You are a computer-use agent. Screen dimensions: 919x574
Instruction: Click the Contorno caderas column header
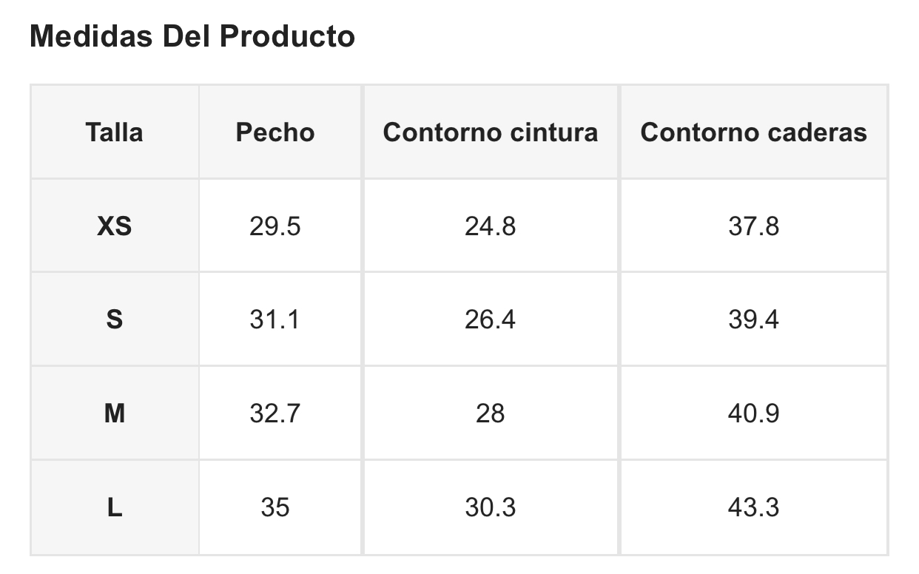pyautogui.click(x=753, y=132)
